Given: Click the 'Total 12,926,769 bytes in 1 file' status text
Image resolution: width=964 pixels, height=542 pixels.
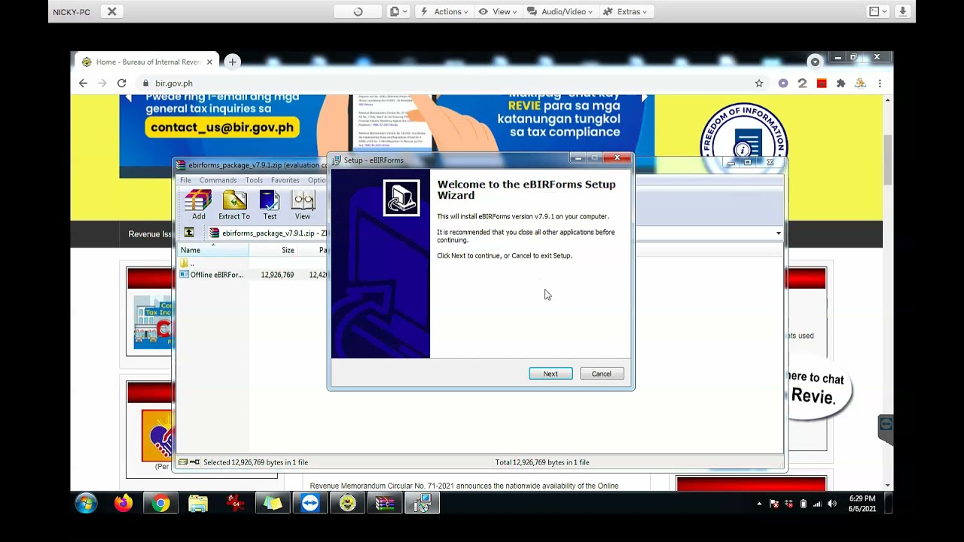Looking at the screenshot, I should click(541, 462).
